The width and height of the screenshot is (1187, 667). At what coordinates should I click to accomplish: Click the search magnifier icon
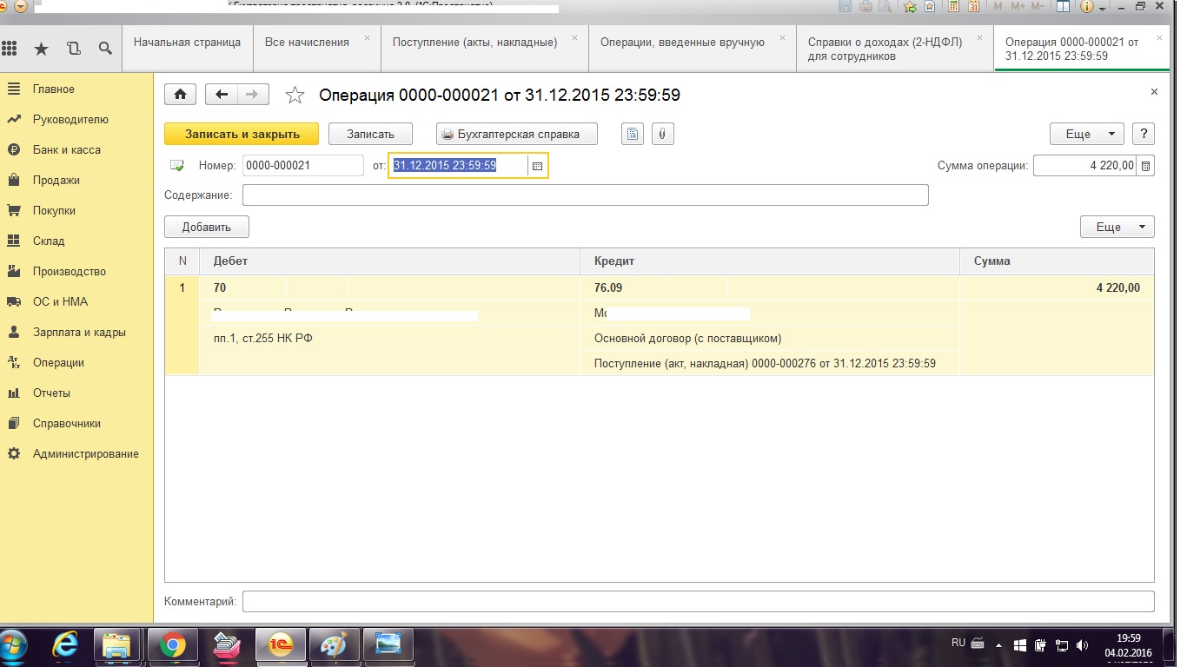point(105,49)
